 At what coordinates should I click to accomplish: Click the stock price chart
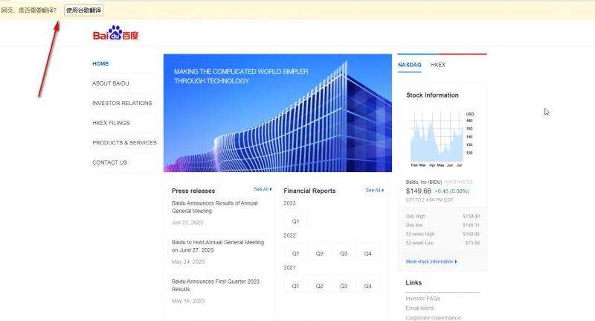(x=442, y=139)
